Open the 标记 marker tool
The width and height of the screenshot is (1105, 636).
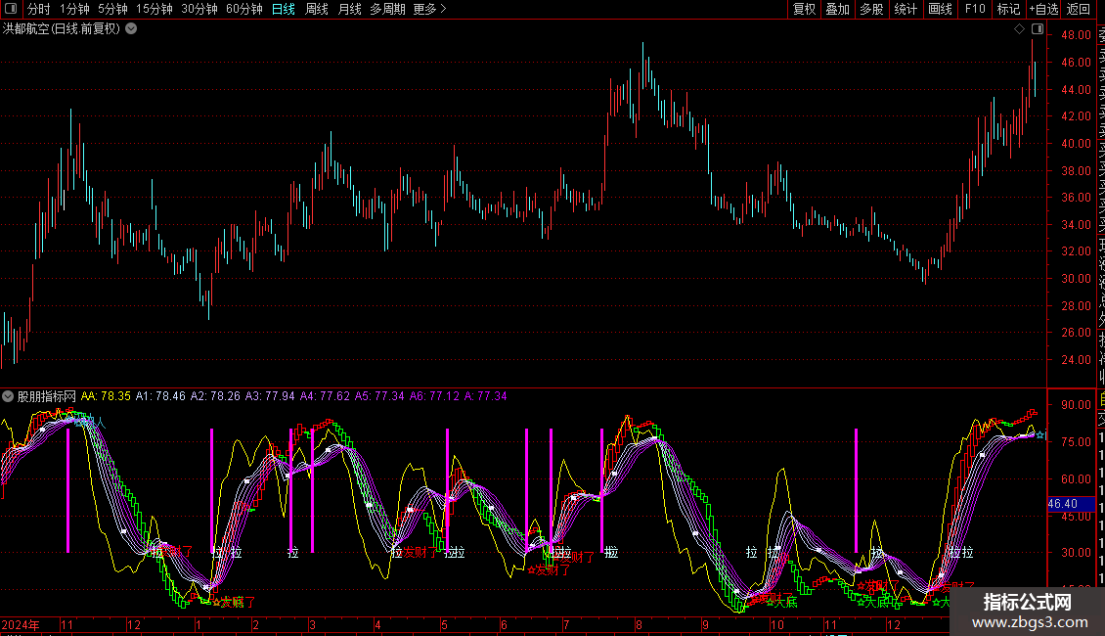tap(1008, 9)
